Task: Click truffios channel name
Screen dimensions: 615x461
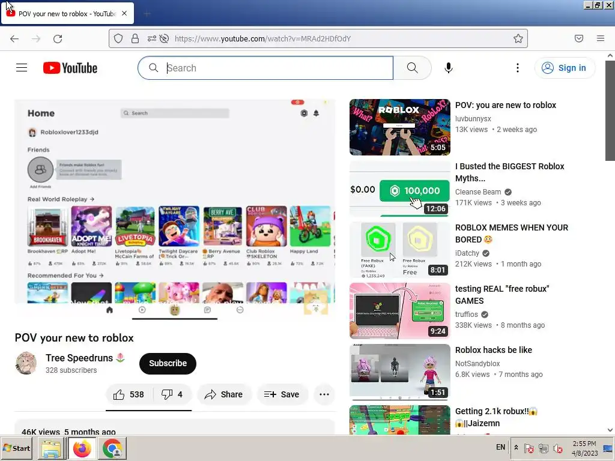Action: click(466, 315)
